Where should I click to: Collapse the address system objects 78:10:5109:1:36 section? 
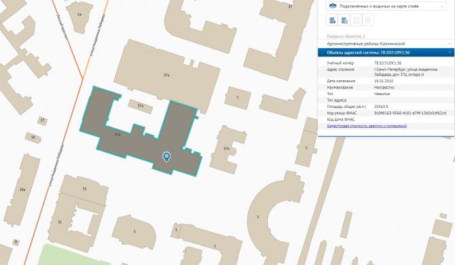pos(386,52)
